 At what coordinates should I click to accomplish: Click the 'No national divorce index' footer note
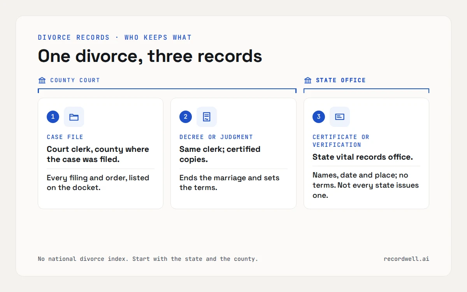click(148, 259)
